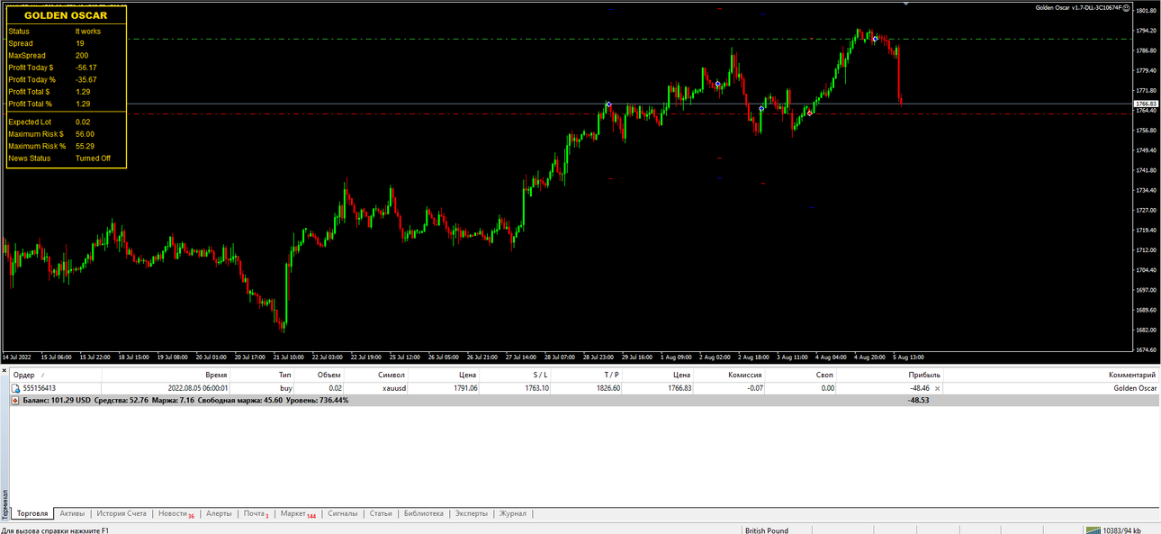Screen dimensions: 1161x534
Task: Click the Golden Oscar comment cell
Action: [1135, 388]
